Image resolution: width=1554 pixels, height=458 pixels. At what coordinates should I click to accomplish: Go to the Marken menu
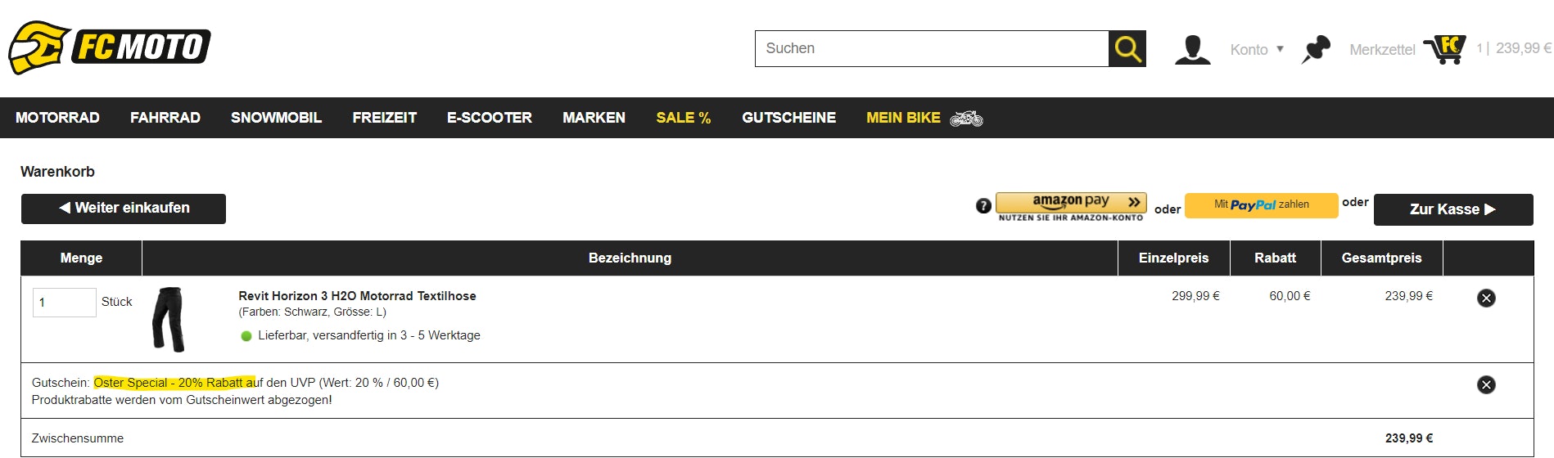(x=594, y=118)
